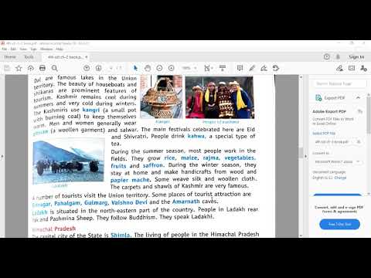Click the blue word "saffron"
This screenshot has height=278, width=371.
point(153,165)
